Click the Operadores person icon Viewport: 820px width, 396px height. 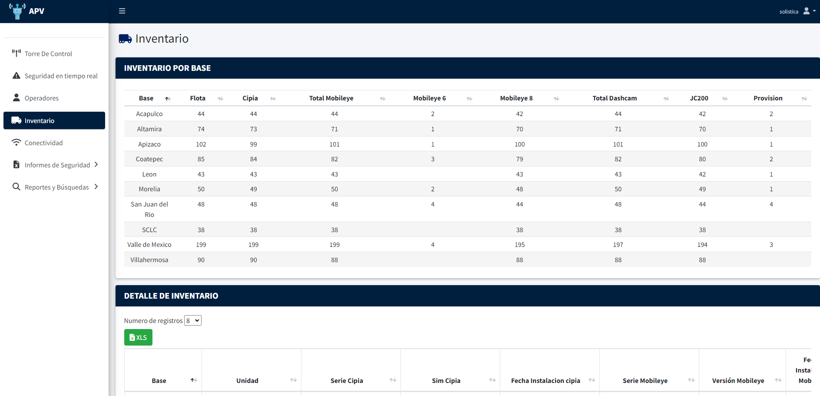click(x=17, y=97)
